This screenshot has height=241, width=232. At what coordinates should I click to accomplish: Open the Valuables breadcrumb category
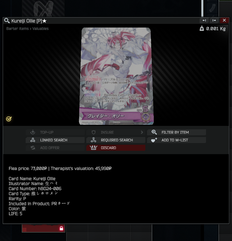(x=40, y=29)
